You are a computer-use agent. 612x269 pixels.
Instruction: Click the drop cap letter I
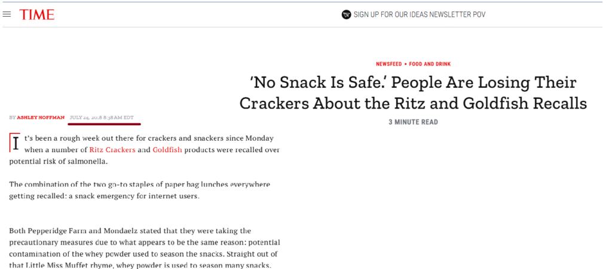pos(15,144)
